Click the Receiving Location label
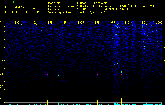 point(61,6)
